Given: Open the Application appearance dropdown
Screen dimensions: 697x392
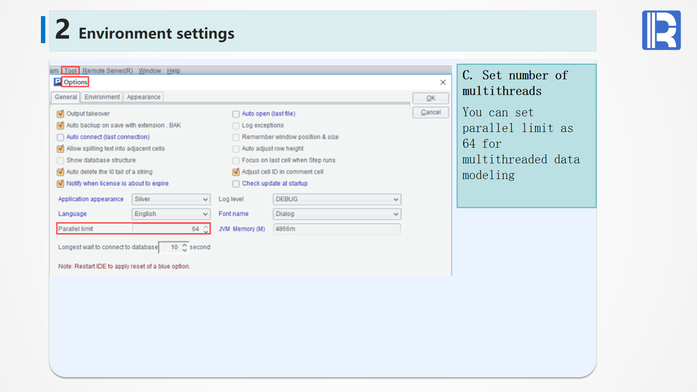Looking at the screenshot, I should 171,199.
